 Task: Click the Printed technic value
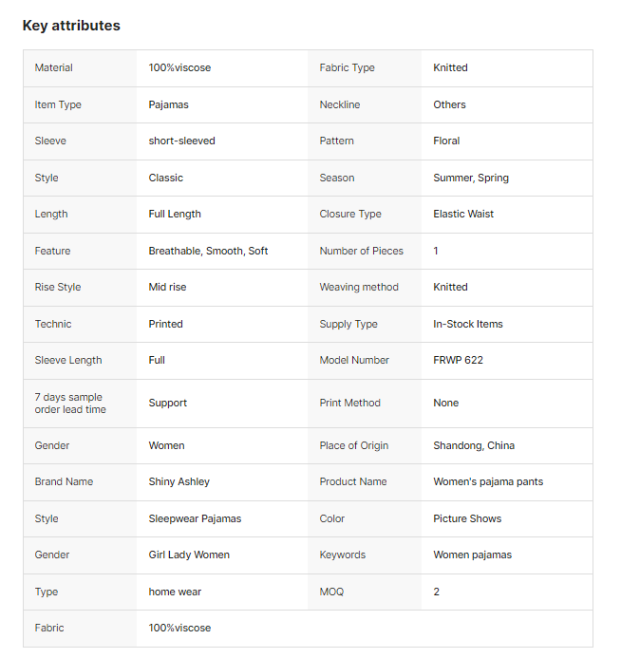166,324
